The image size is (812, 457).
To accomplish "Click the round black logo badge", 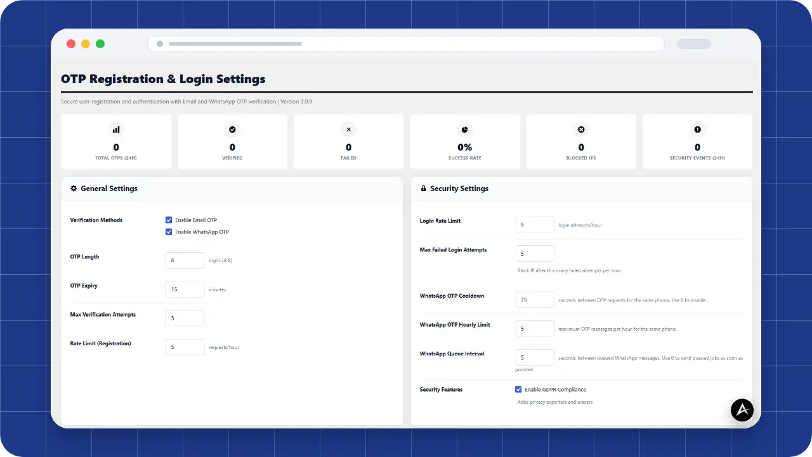I will click(742, 410).
